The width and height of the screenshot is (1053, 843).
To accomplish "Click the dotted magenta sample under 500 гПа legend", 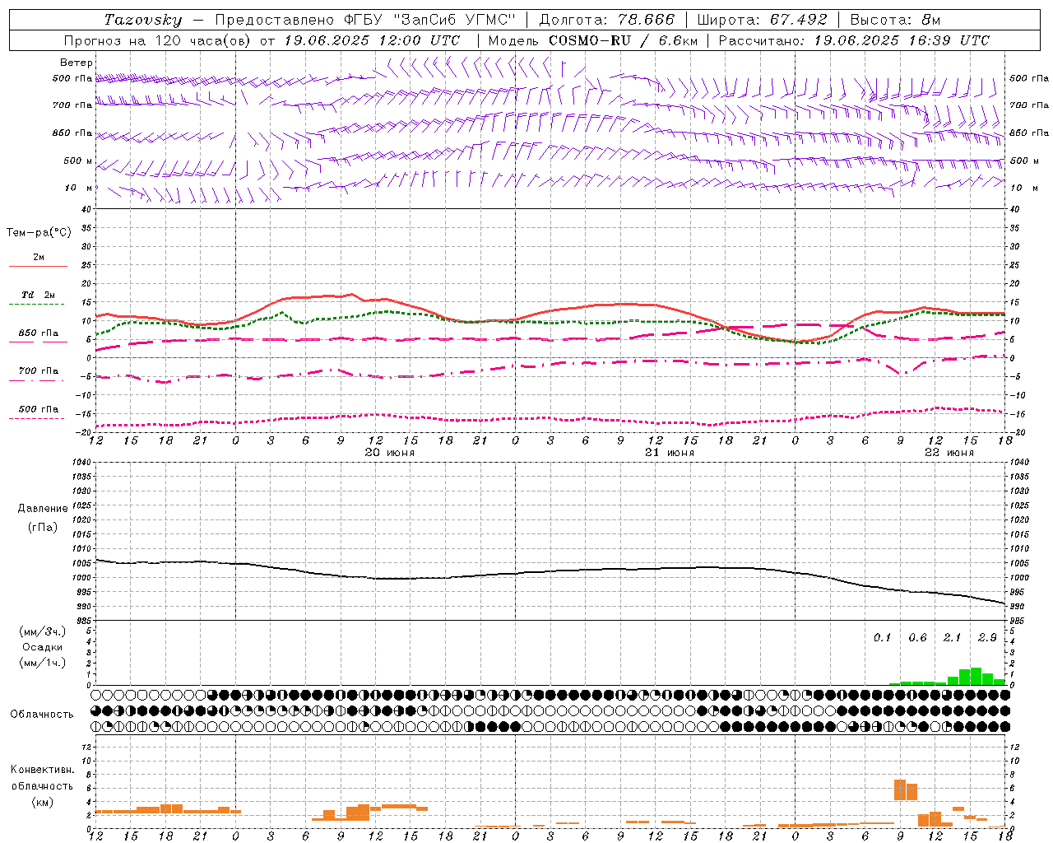I will click(x=36, y=419).
